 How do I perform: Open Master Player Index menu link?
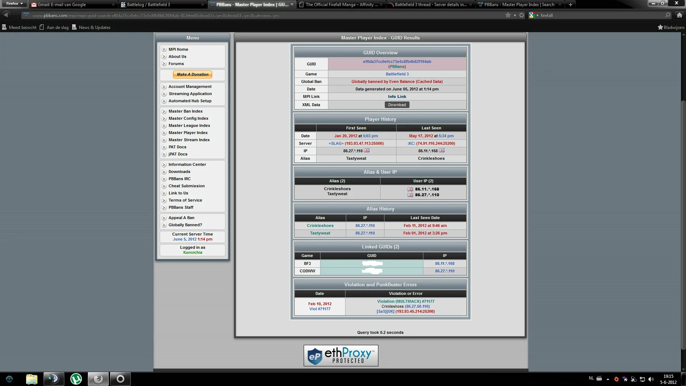(x=188, y=133)
